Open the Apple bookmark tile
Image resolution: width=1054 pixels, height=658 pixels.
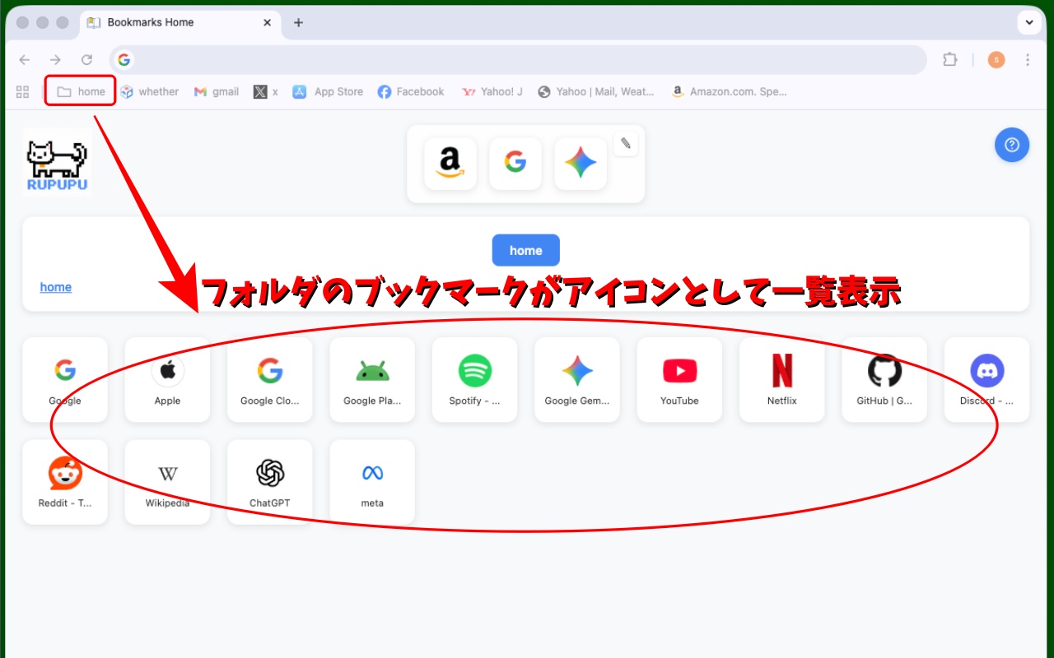tap(167, 380)
